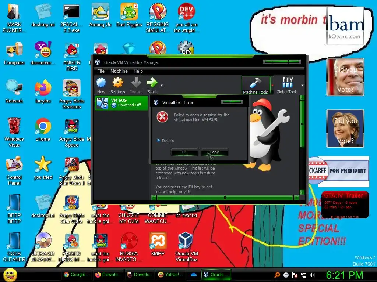This screenshot has width=377, height=282.
Task: Click Copy in the error dialog
Action: (214, 152)
